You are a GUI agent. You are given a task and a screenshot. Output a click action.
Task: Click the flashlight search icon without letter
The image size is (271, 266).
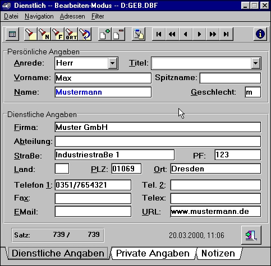(x=31, y=34)
